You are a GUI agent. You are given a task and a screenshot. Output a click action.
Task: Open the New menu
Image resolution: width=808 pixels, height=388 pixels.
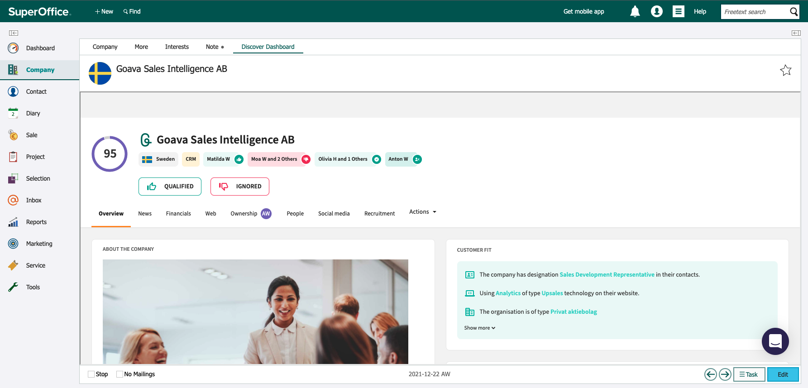104,11
